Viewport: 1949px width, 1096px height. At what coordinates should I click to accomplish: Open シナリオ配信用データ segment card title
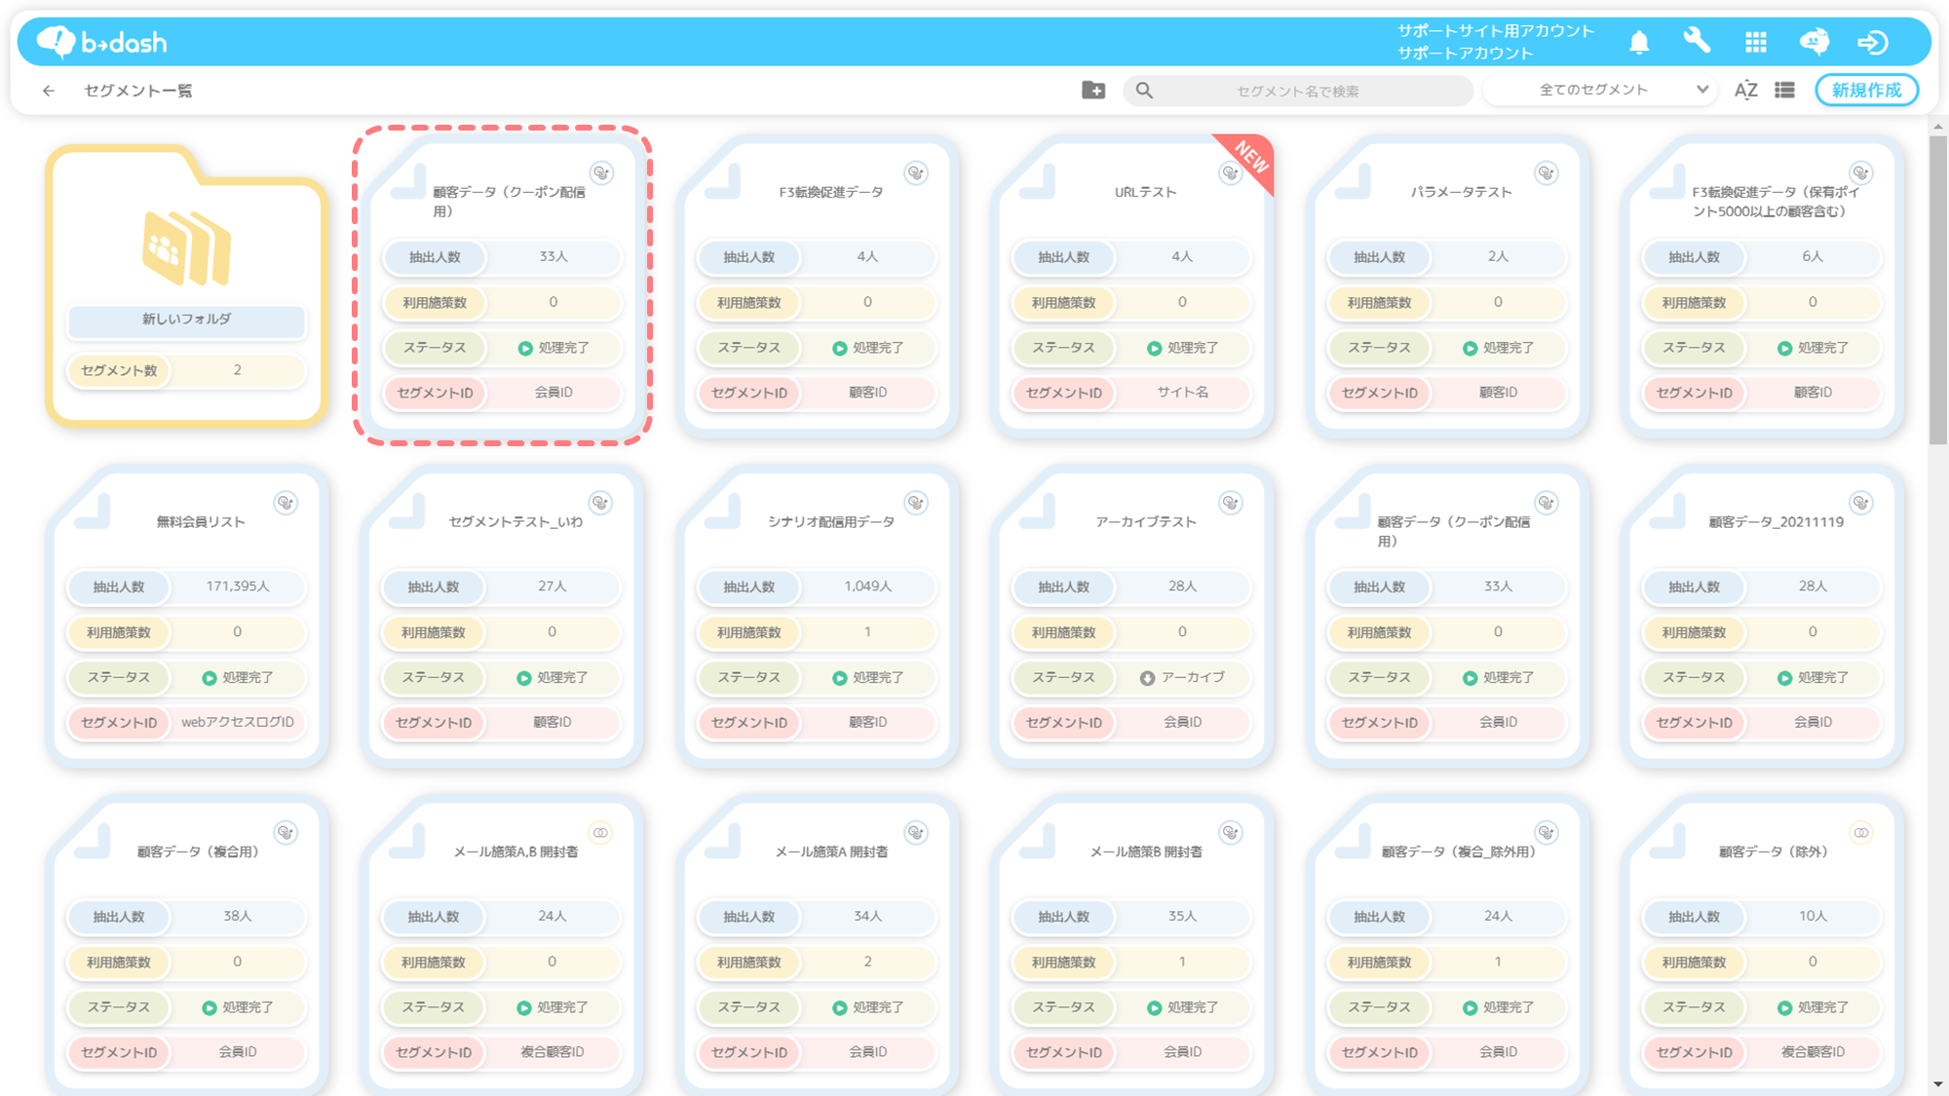[831, 522]
